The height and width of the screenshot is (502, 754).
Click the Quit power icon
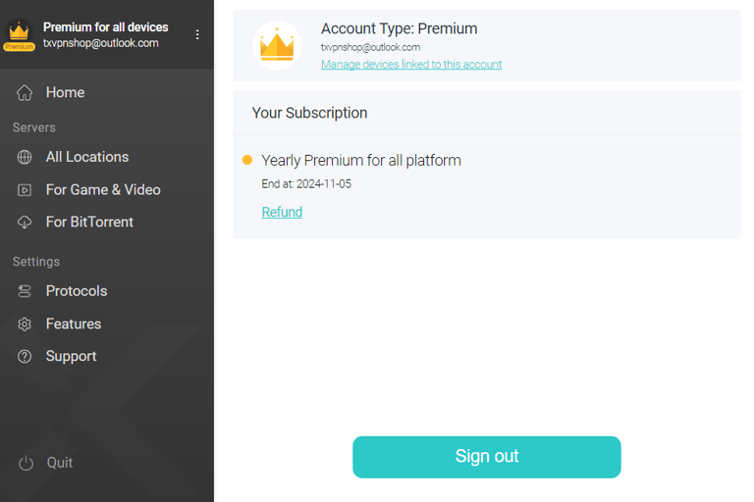pyautogui.click(x=26, y=463)
